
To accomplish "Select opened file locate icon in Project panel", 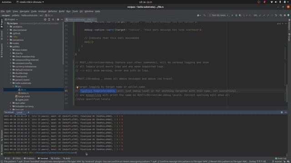I will click(45, 19).
